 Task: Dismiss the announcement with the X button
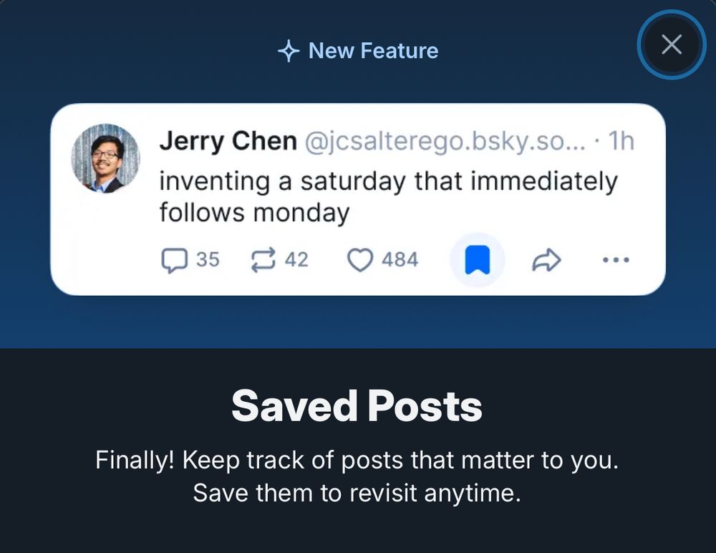pos(671,44)
